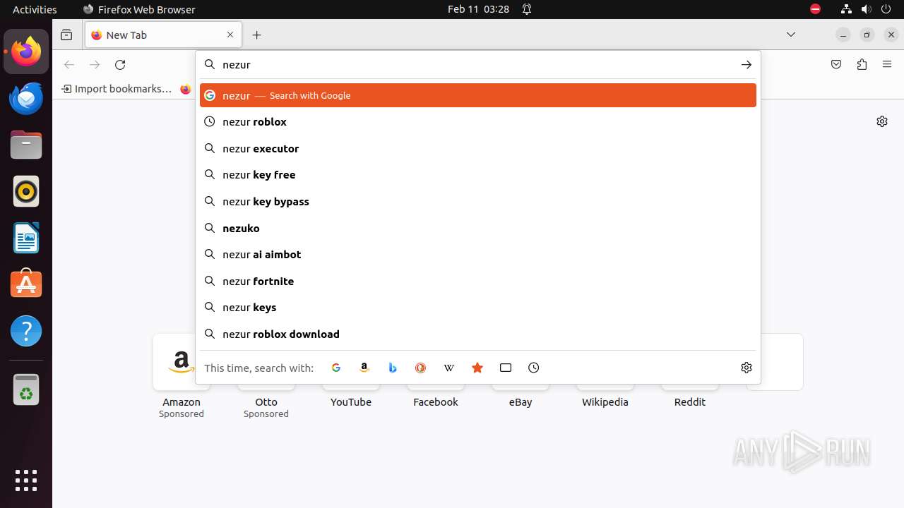Open clock and calendar in top bar
The height and width of the screenshot is (508, 904).
click(478, 9)
